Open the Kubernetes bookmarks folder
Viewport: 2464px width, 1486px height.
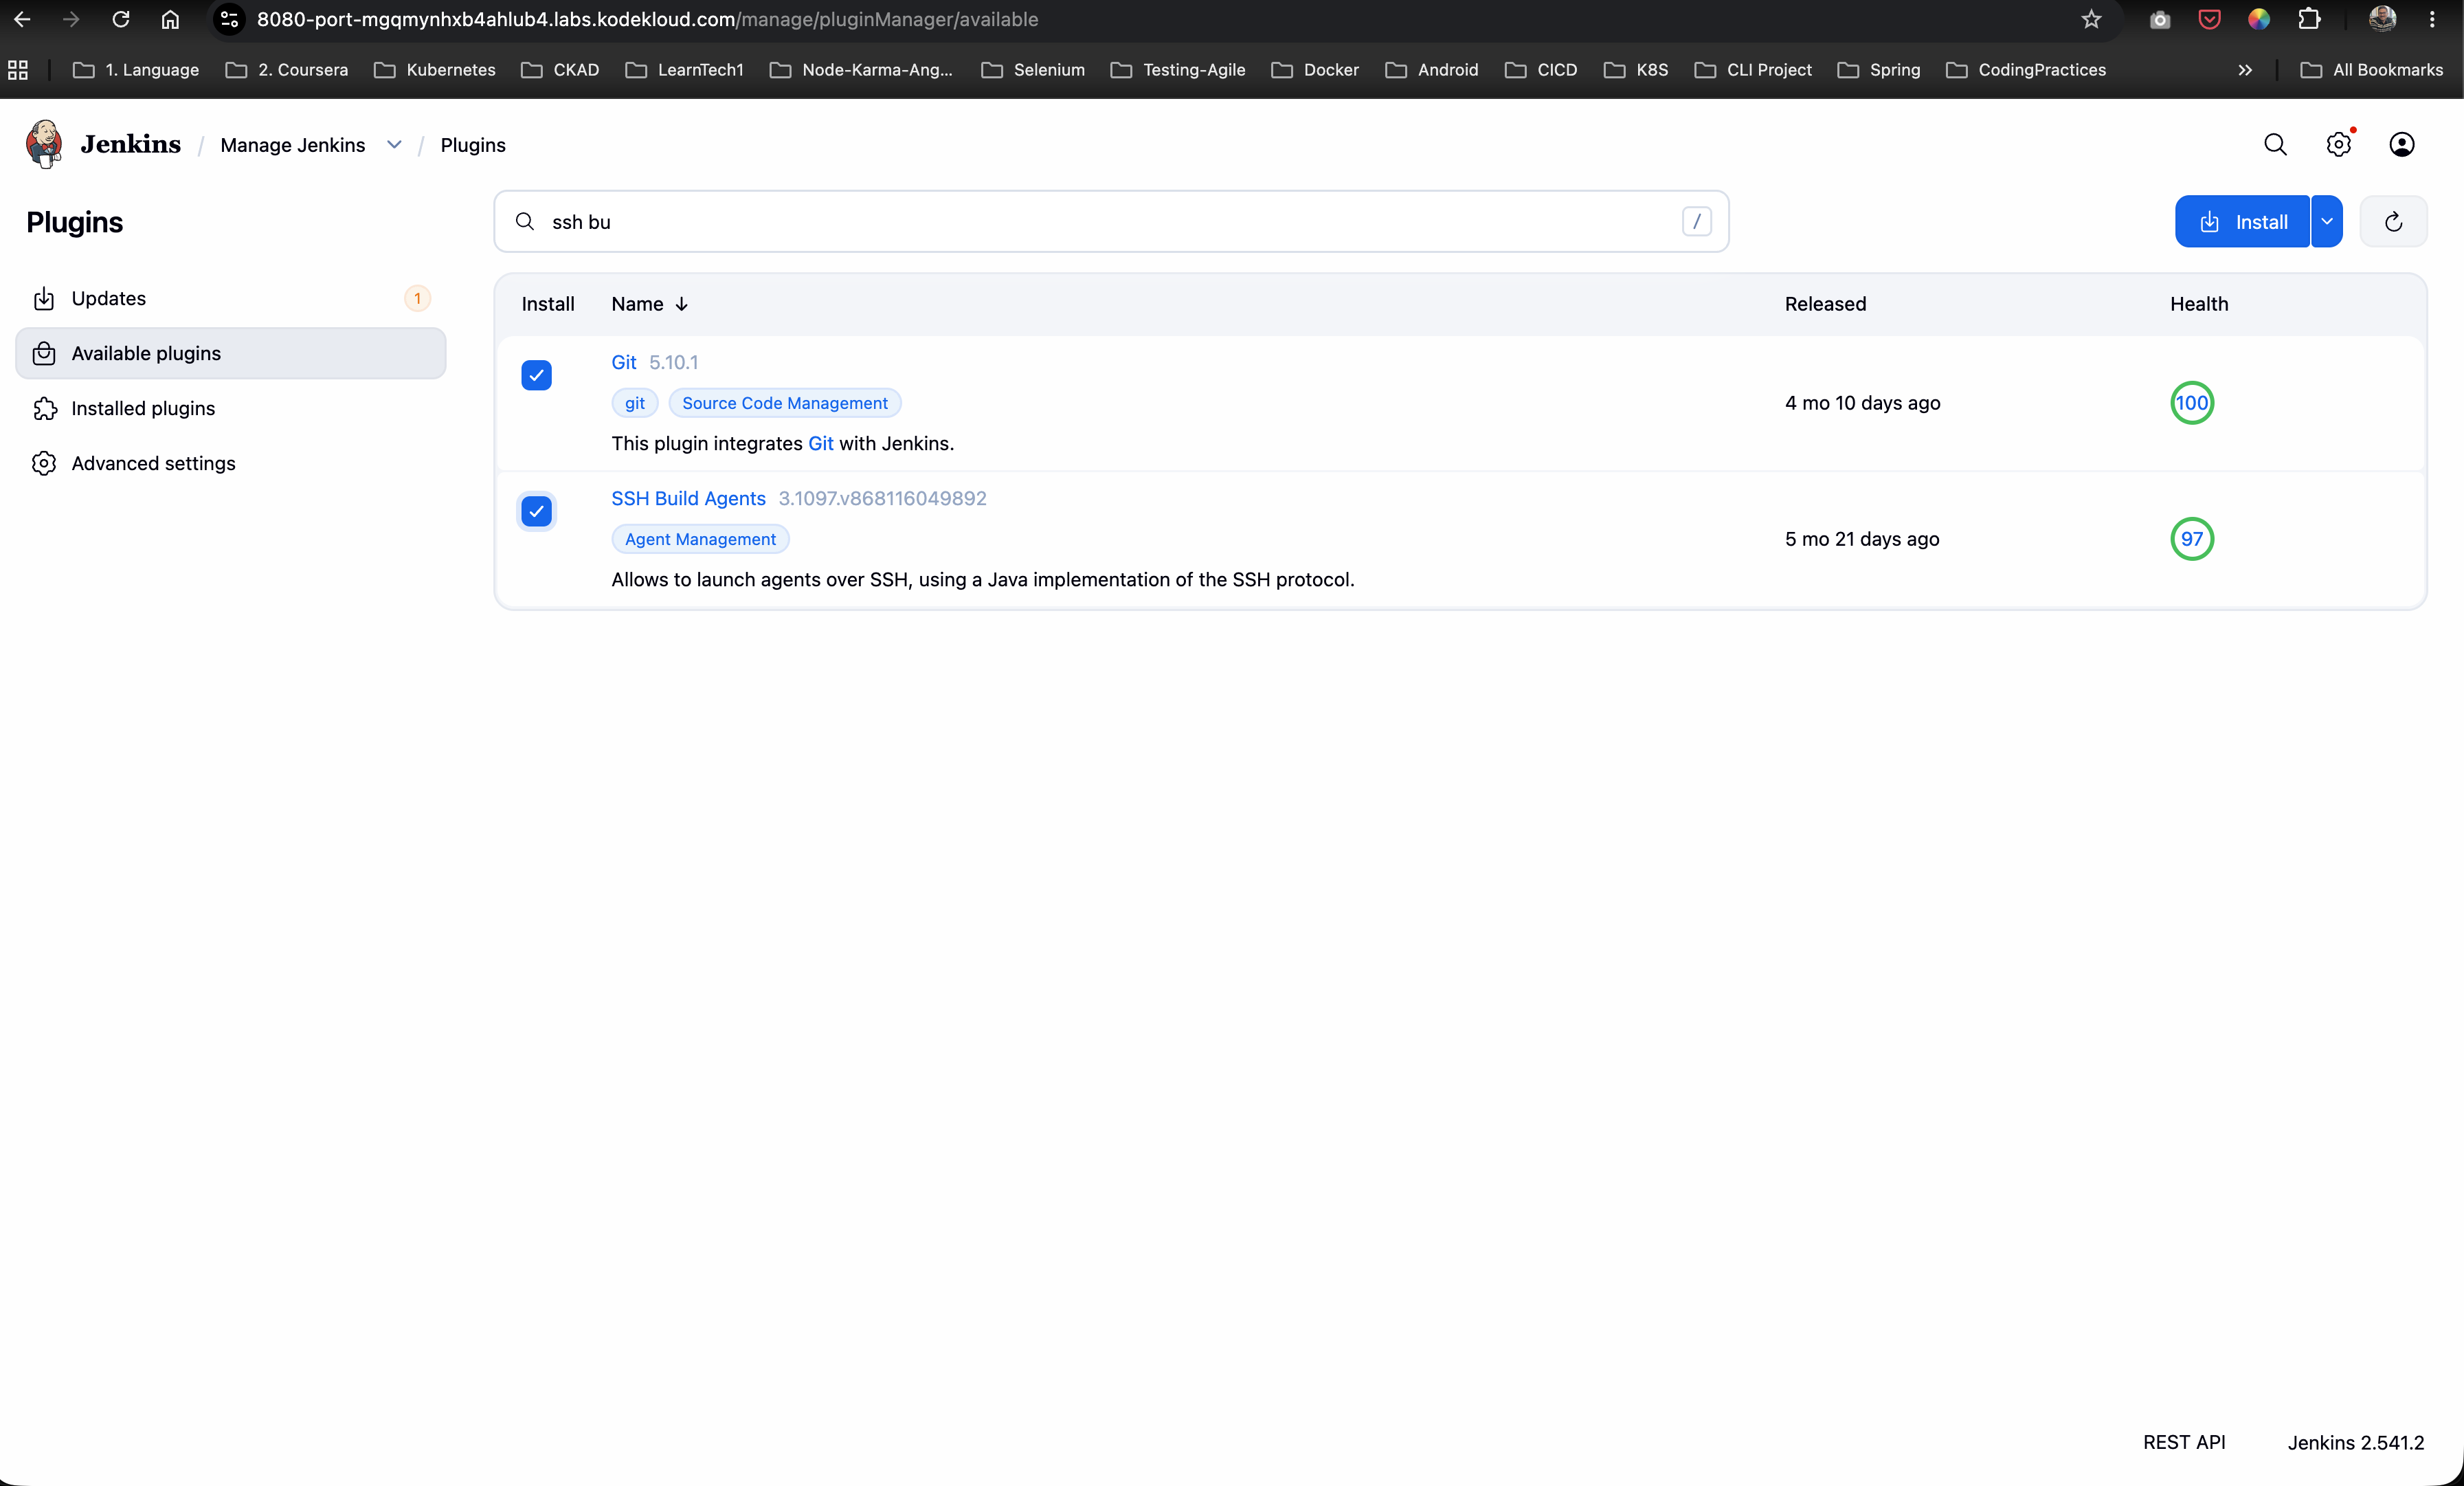click(x=435, y=70)
